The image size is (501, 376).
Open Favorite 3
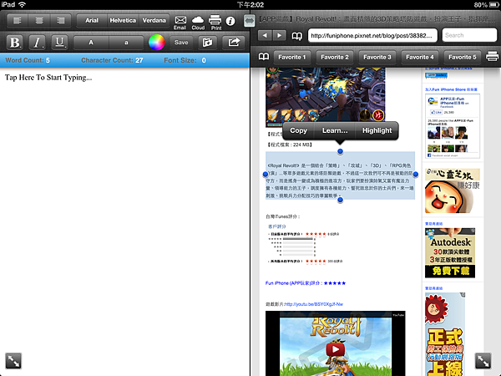click(x=377, y=57)
